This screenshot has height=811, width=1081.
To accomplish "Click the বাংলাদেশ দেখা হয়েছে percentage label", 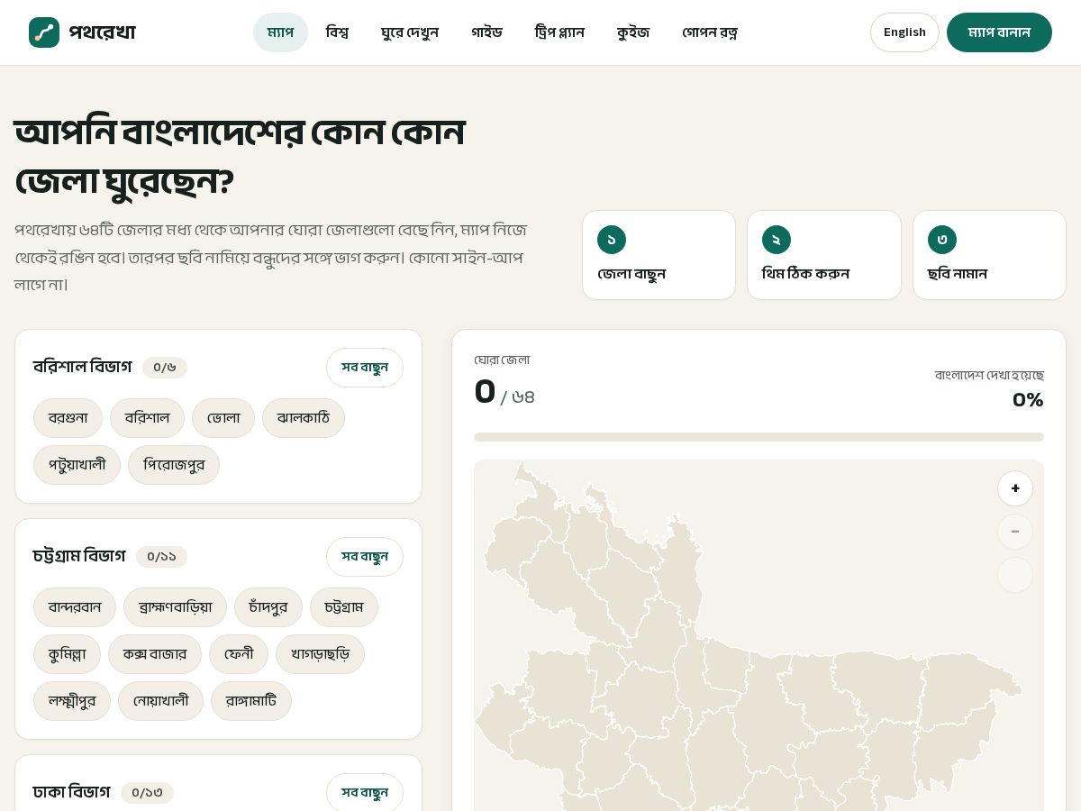I will click(x=989, y=375).
